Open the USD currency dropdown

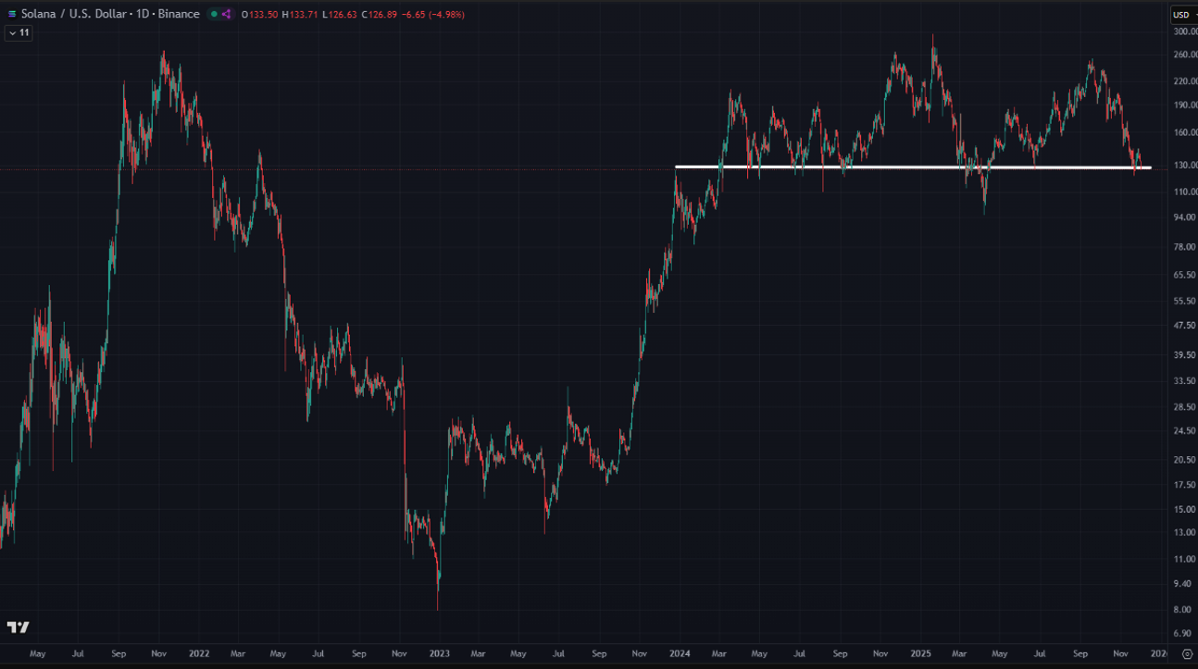(1184, 15)
